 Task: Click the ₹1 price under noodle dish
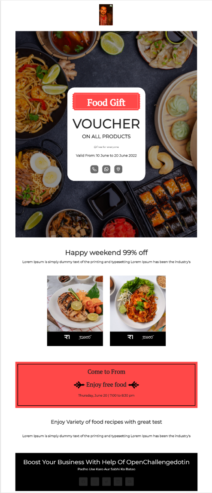point(130,337)
